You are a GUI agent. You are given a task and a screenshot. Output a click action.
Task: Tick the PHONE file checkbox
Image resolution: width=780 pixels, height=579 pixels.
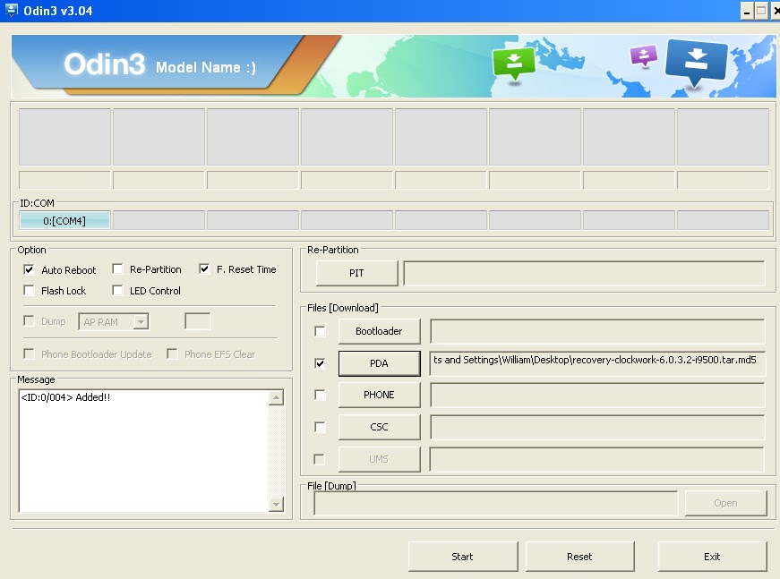320,396
